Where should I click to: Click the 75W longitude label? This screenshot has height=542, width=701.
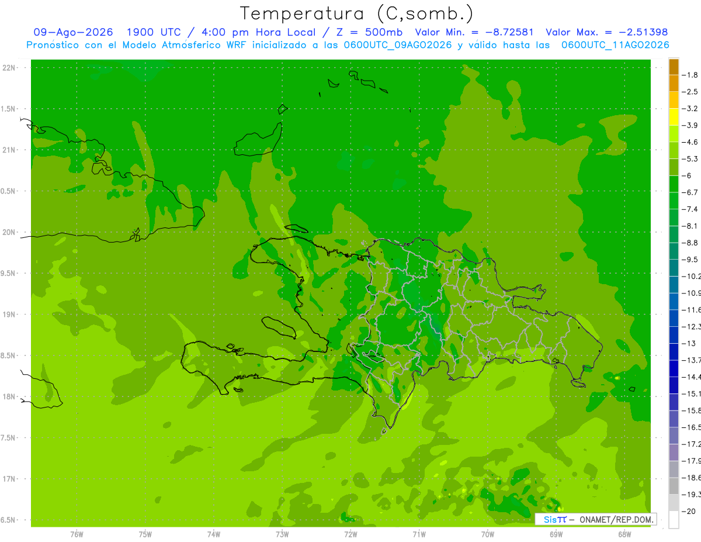point(145,534)
